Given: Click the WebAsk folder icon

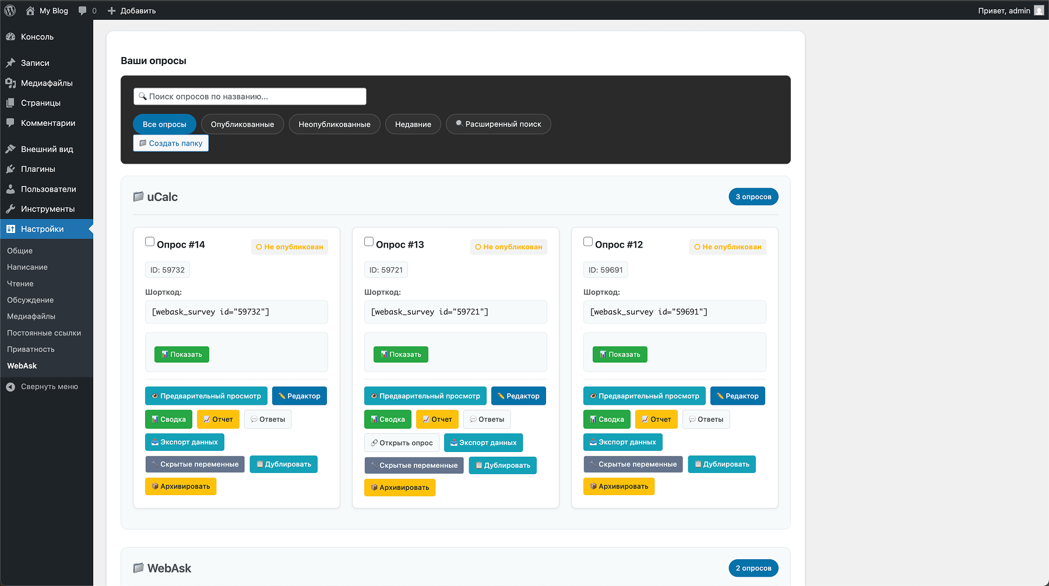Looking at the screenshot, I should [x=139, y=568].
